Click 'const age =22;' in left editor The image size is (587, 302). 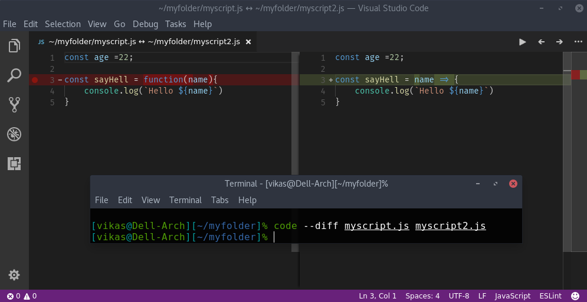click(x=99, y=58)
